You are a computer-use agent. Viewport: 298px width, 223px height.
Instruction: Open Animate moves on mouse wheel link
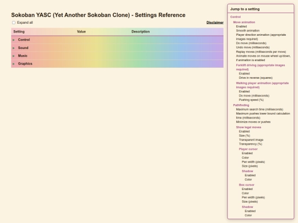click(263, 58)
